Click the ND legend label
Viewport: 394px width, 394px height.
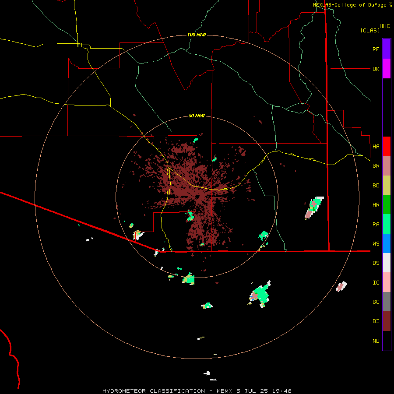pyautogui.click(x=376, y=341)
